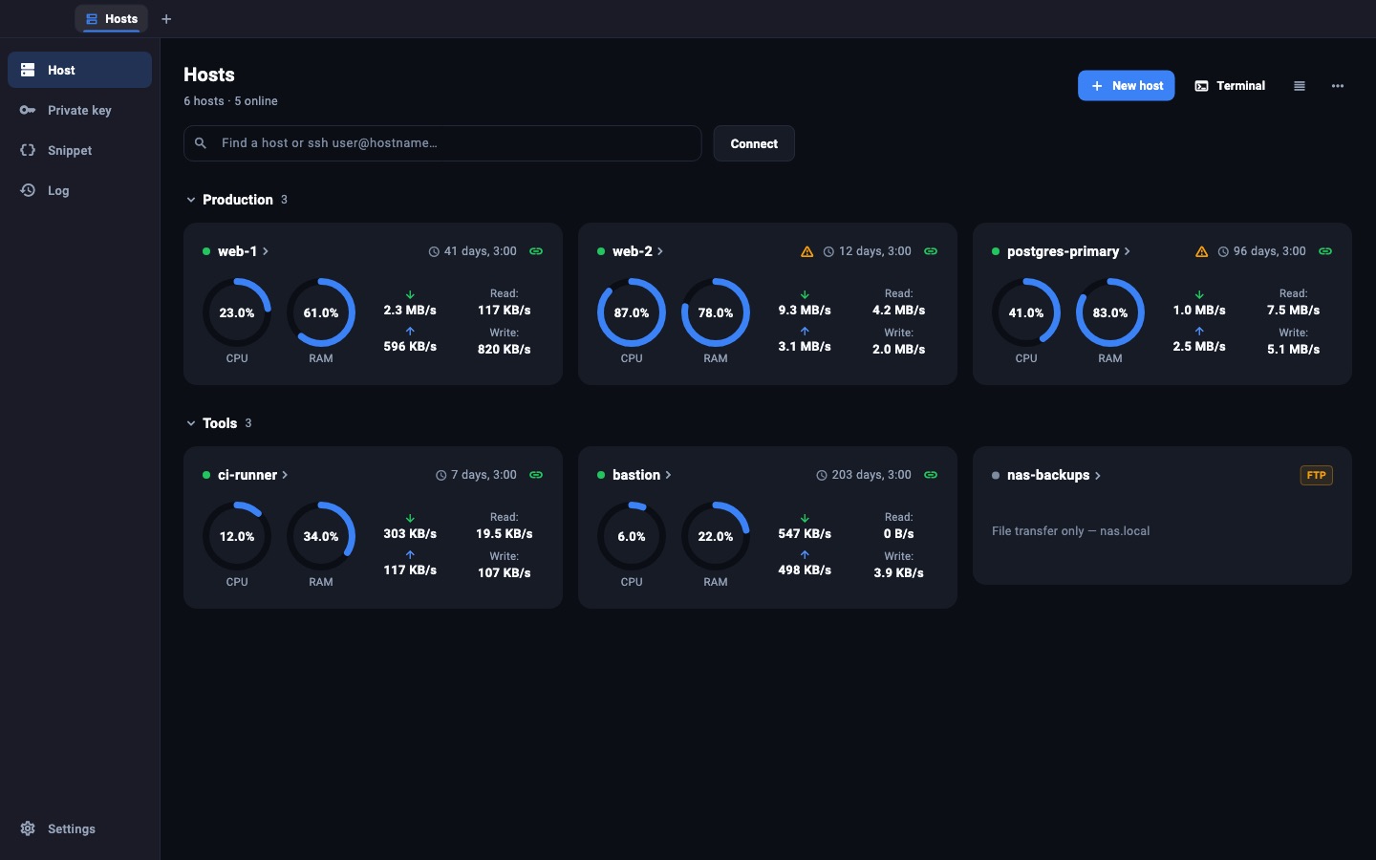The width and height of the screenshot is (1376, 860).
Task: Collapse the Production group
Action: coord(191,200)
